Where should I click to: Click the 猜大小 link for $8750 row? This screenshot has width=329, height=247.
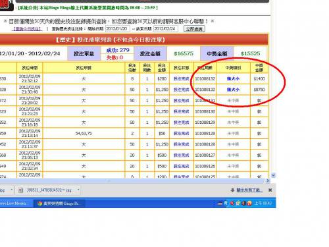(x=233, y=90)
